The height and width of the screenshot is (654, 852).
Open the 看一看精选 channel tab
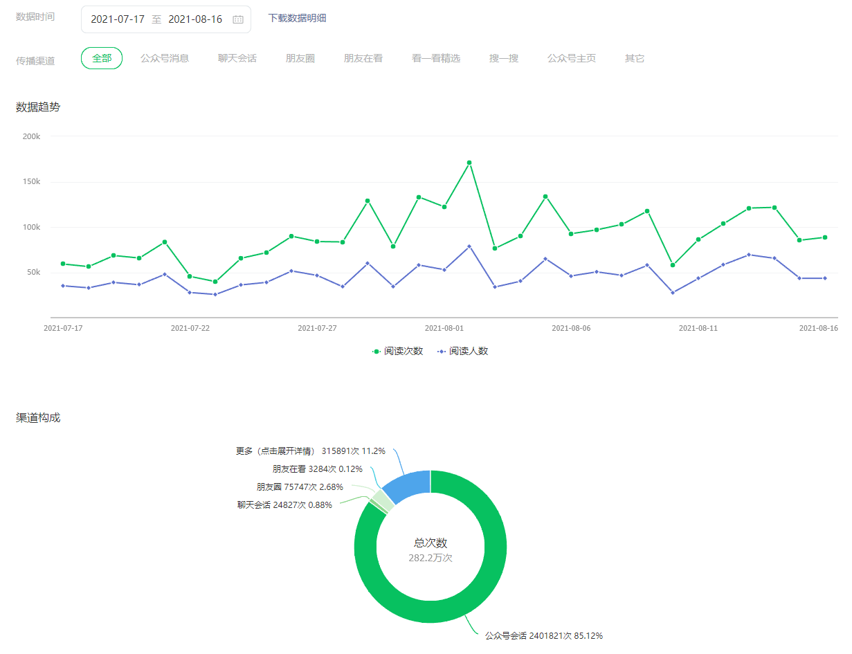click(436, 58)
